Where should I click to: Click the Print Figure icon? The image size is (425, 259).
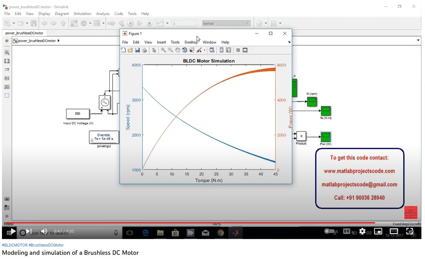tap(144, 50)
